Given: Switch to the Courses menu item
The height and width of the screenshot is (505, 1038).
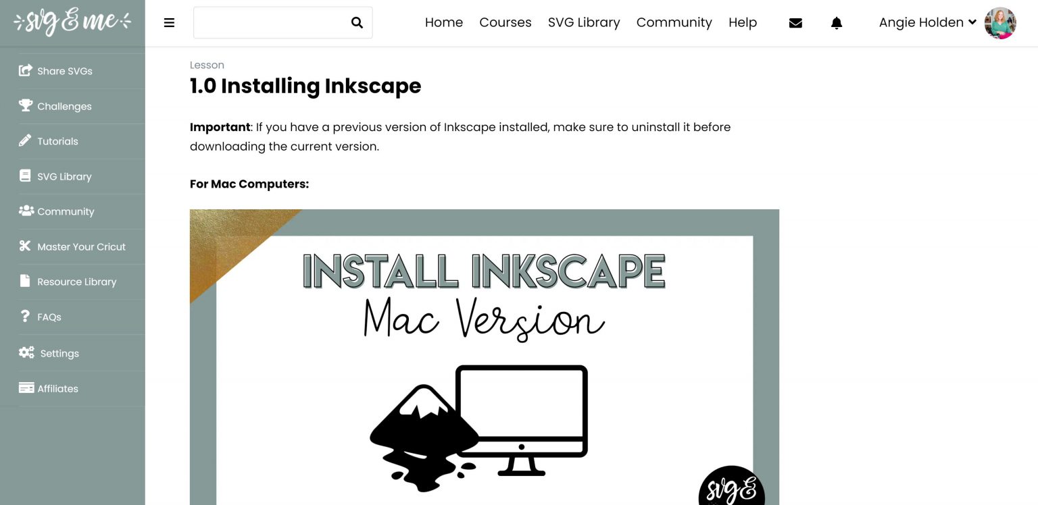Looking at the screenshot, I should (505, 22).
